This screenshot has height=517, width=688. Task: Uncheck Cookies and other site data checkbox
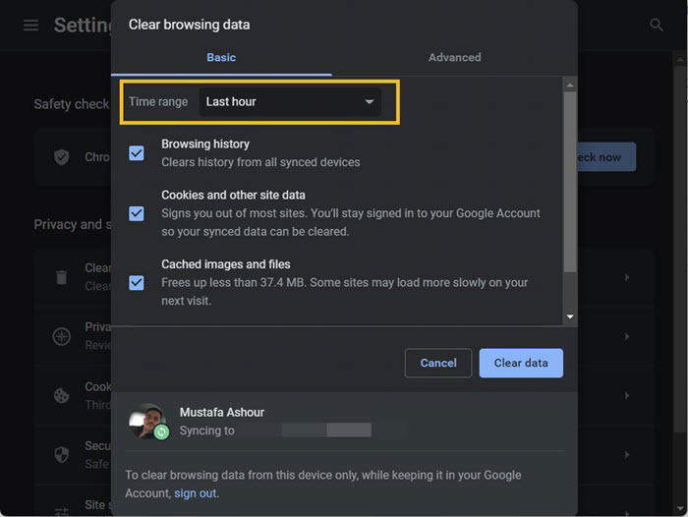(x=137, y=213)
